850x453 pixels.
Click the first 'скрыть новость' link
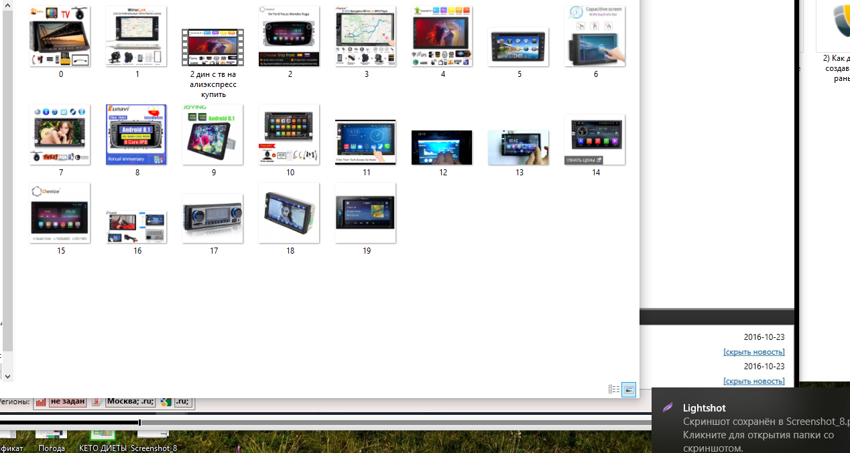coord(753,352)
